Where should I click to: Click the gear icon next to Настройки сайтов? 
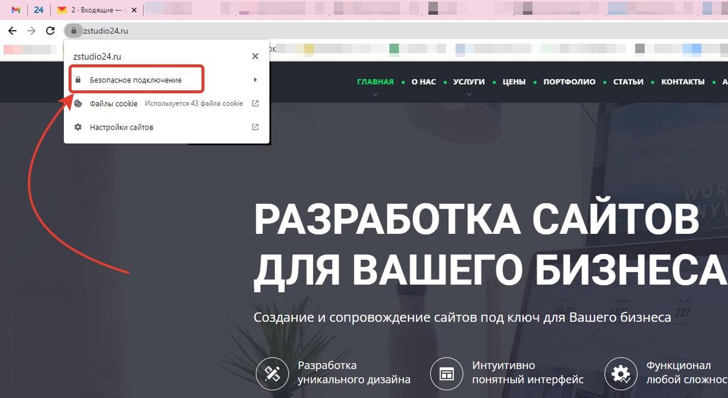coord(78,127)
